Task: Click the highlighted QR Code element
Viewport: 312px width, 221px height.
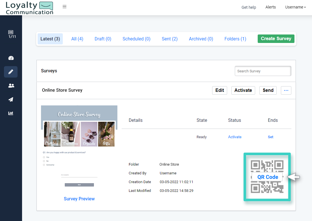Action: 267,177
